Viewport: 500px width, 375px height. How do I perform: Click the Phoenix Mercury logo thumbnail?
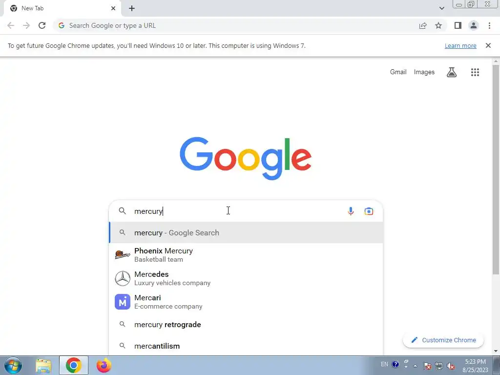(123, 255)
